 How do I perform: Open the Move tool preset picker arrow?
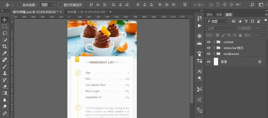click(x=12, y=5)
